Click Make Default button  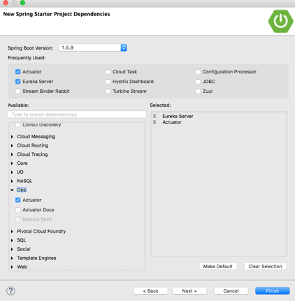[x=218, y=266]
